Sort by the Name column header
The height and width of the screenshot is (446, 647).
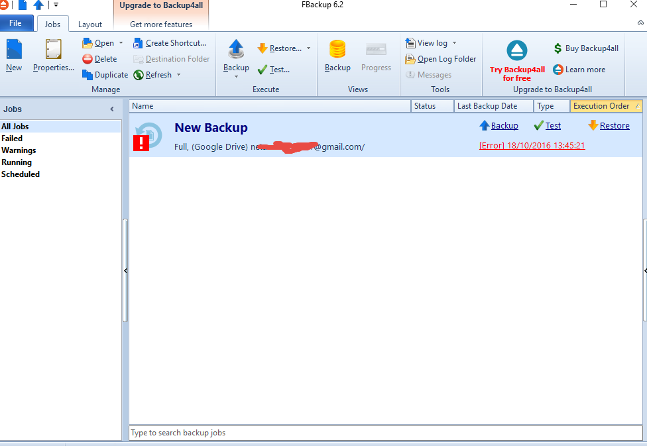[x=270, y=106]
